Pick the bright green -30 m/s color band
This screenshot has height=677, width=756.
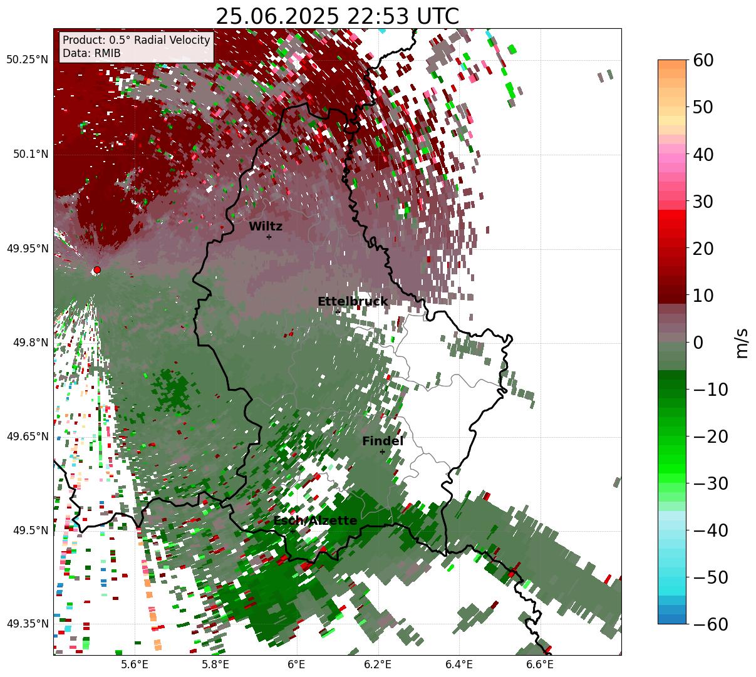[x=671, y=483]
